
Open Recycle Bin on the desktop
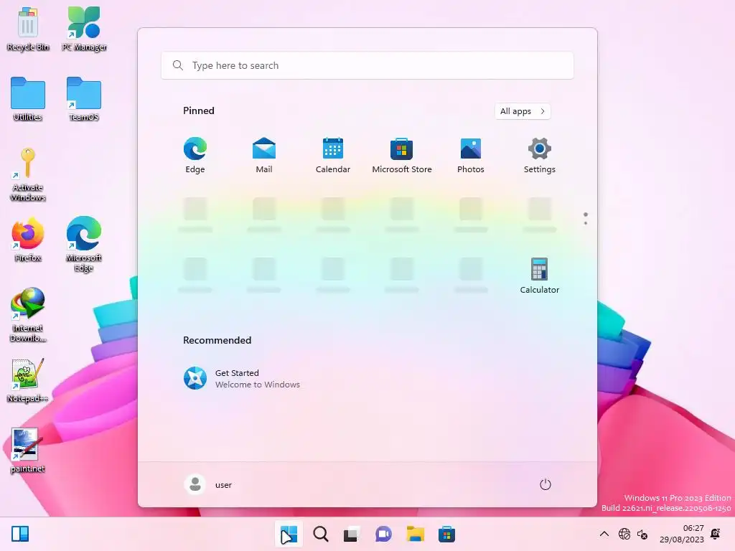[x=28, y=29]
